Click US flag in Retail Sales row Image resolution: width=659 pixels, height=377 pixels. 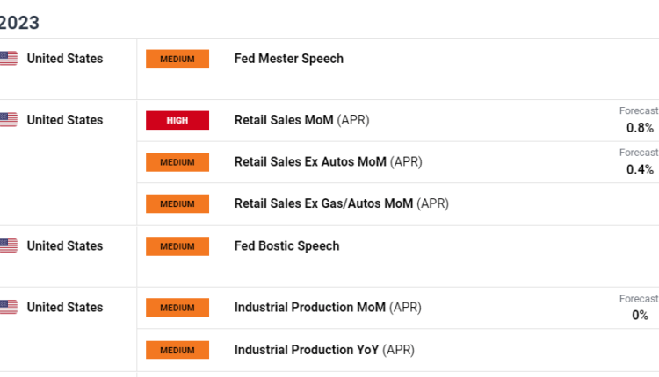(8, 120)
